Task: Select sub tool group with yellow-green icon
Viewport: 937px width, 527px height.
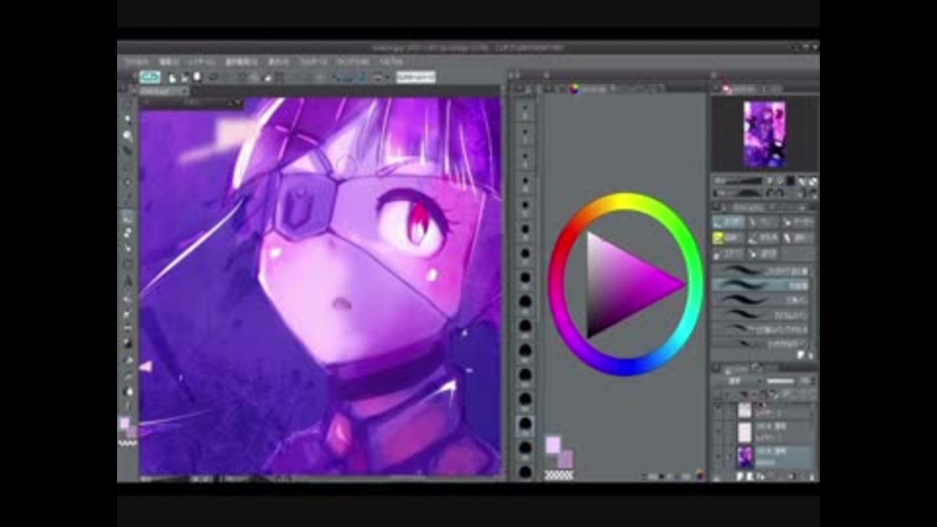Action: pos(728,238)
